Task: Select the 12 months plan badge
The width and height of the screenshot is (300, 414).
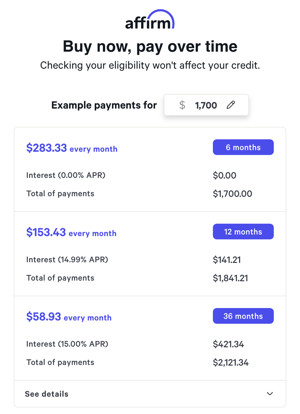Action: tap(243, 232)
